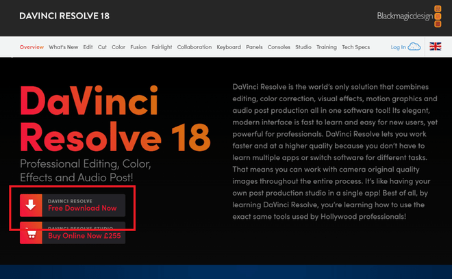Screen dimensions: 452x279
Task: Open the Studio tab
Action: (x=303, y=47)
